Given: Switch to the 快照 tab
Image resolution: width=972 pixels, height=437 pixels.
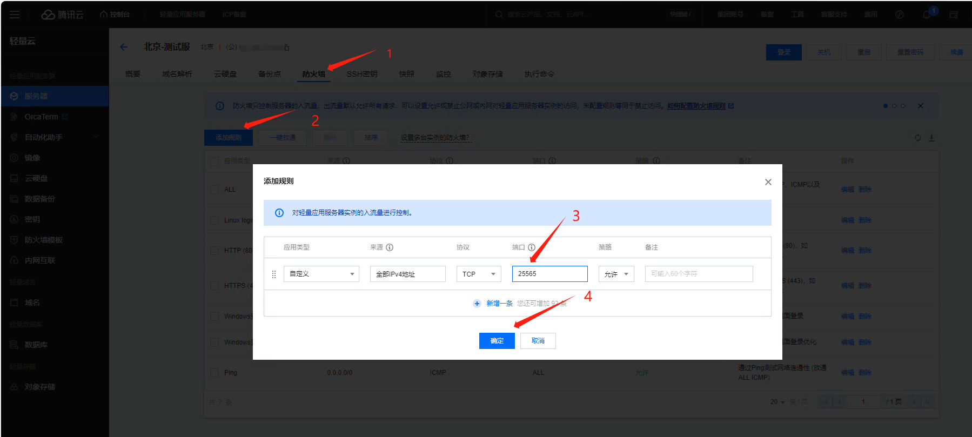Looking at the screenshot, I should pyautogui.click(x=407, y=74).
